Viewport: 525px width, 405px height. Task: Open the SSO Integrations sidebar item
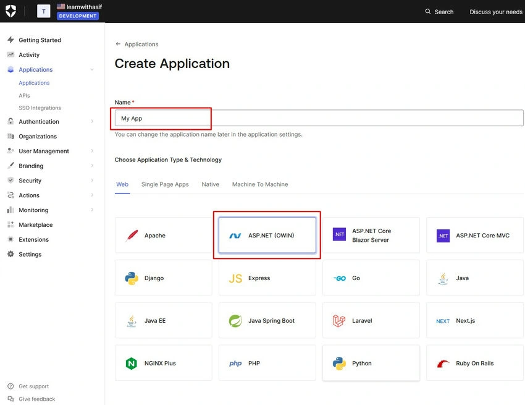[40, 108]
